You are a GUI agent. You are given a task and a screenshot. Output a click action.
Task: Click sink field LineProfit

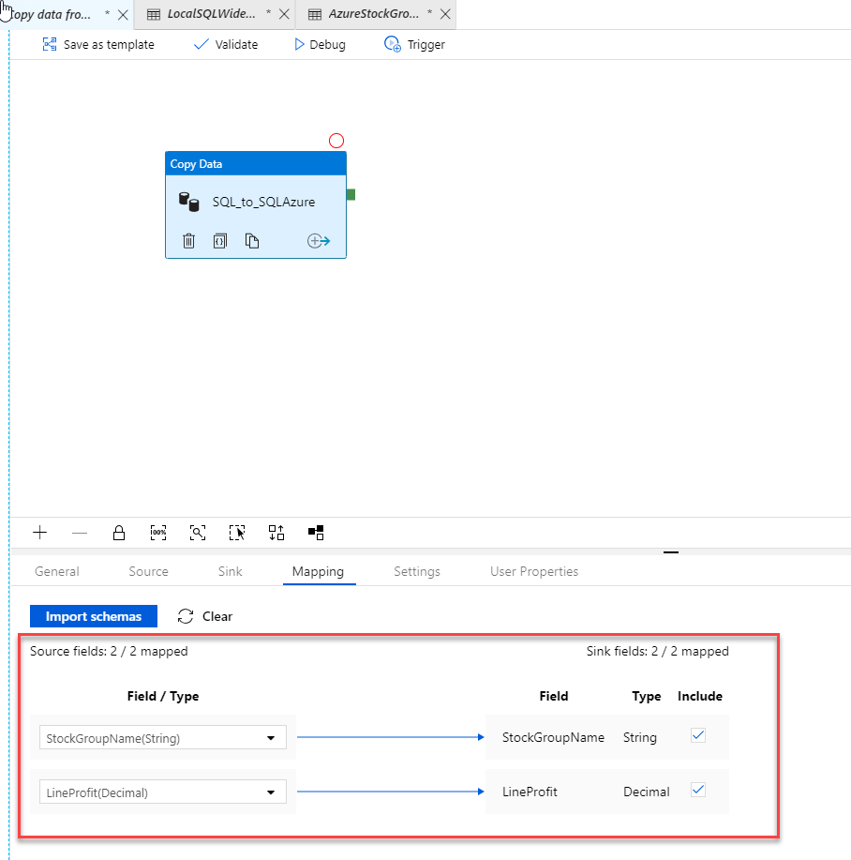point(530,792)
